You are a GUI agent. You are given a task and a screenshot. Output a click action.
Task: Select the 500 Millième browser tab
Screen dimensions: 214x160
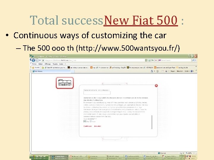coord(51,71)
